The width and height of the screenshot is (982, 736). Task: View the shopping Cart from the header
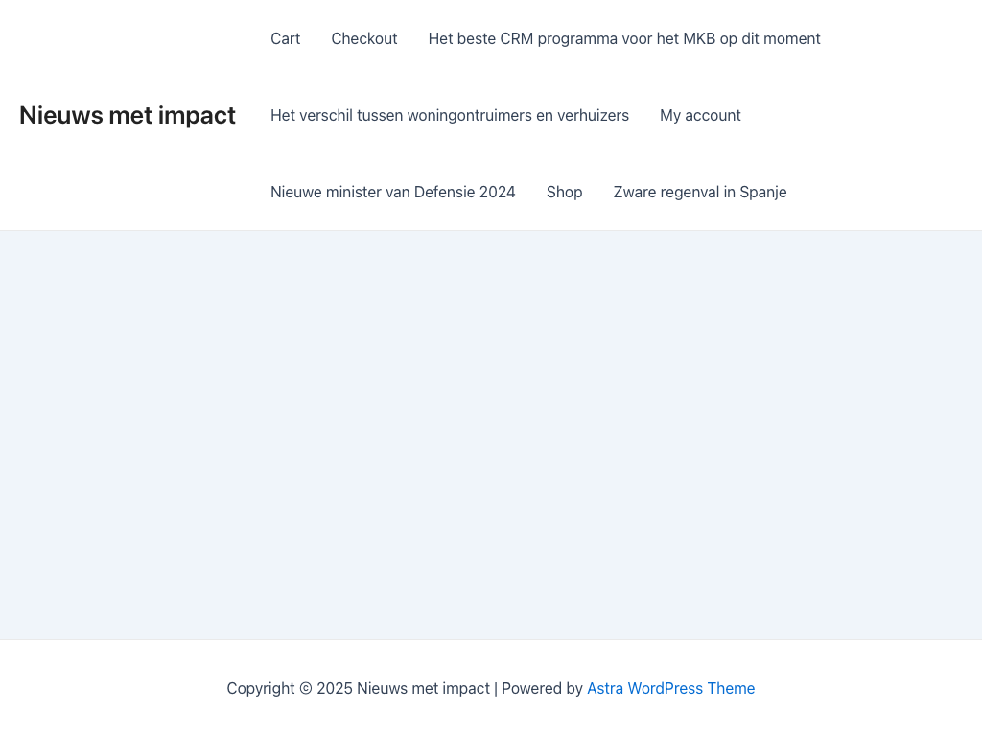pos(285,38)
